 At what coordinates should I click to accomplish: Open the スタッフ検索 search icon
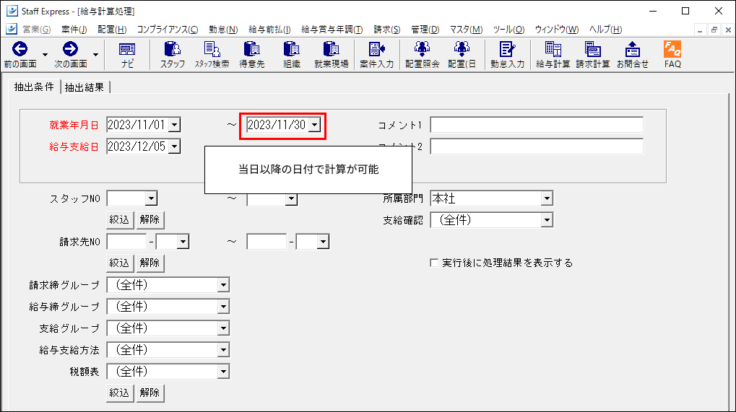pyautogui.click(x=212, y=49)
